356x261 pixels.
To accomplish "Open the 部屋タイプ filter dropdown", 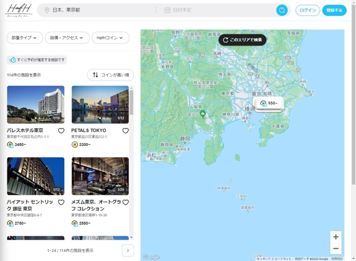I will click(x=25, y=38).
